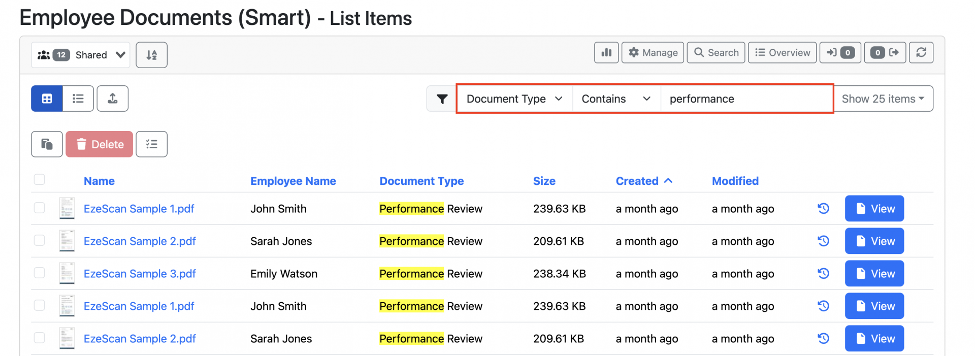975x356 pixels.
Task: Click the Search button
Action: click(x=716, y=52)
